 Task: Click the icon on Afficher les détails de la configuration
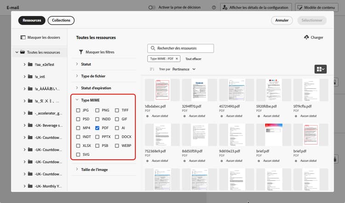click(x=225, y=7)
